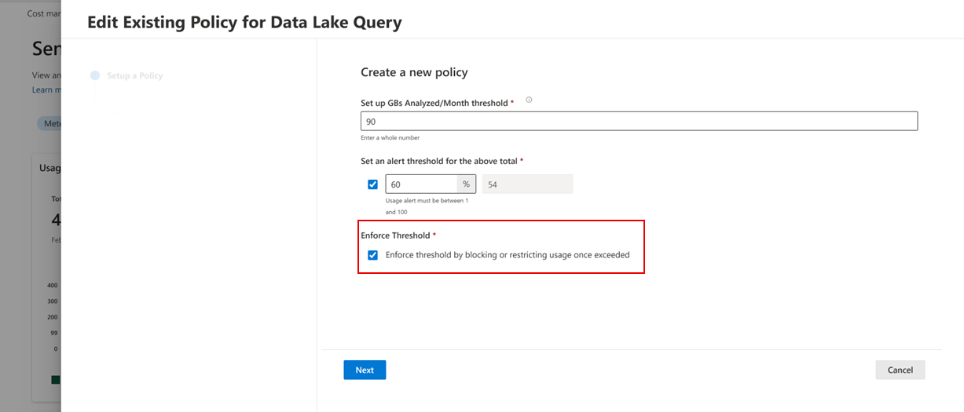This screenshot has width=964, height=412.
Task: Click the 'Edit Existing Policy for Data Lake Query' title
Action: 244,22
